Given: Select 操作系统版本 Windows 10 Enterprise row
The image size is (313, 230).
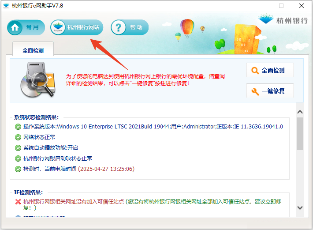Looking at the screenshot, I should (153, 127).
